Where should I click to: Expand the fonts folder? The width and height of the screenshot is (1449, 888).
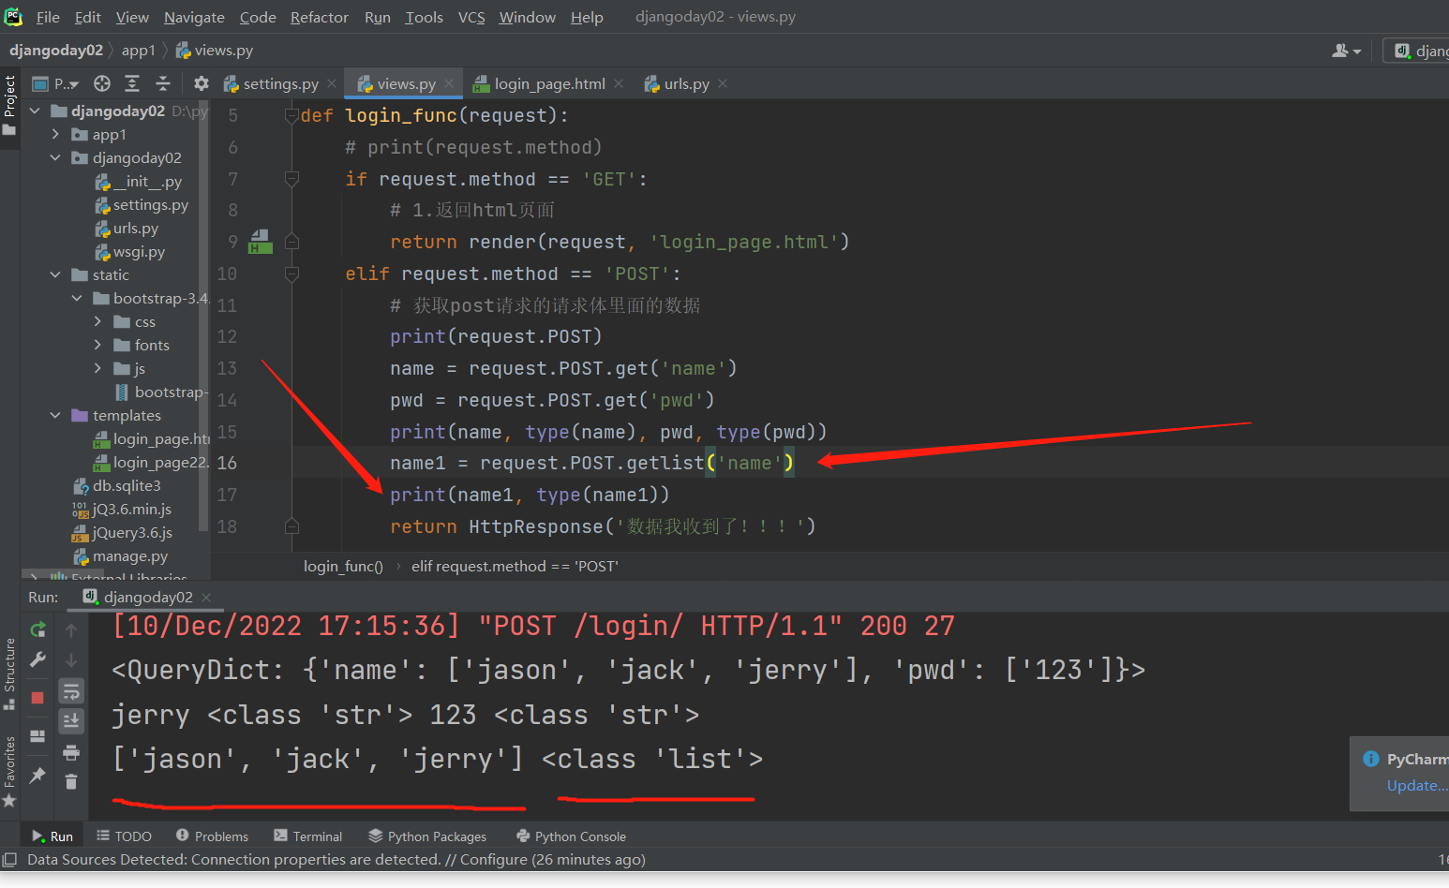[x=97, y=345]
